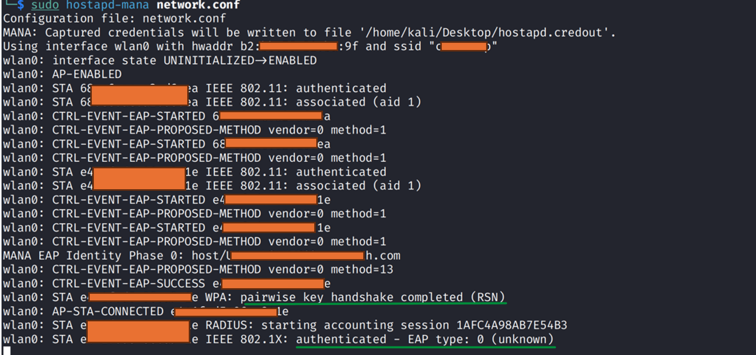756x355 pixels.
Task: Click the underlined pairwise key handshake completed text
Action: point(373,297)
